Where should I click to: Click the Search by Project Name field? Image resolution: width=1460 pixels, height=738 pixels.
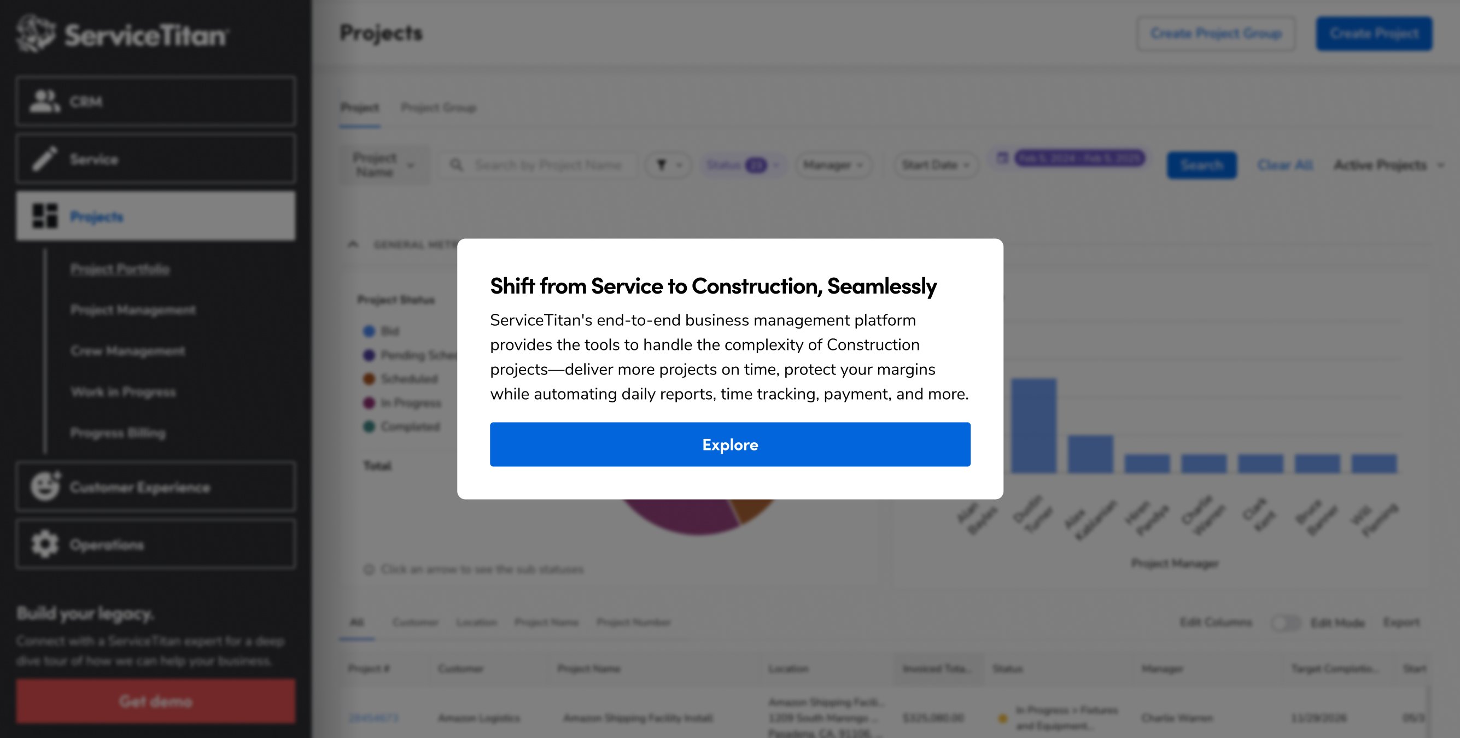(548, 165)
